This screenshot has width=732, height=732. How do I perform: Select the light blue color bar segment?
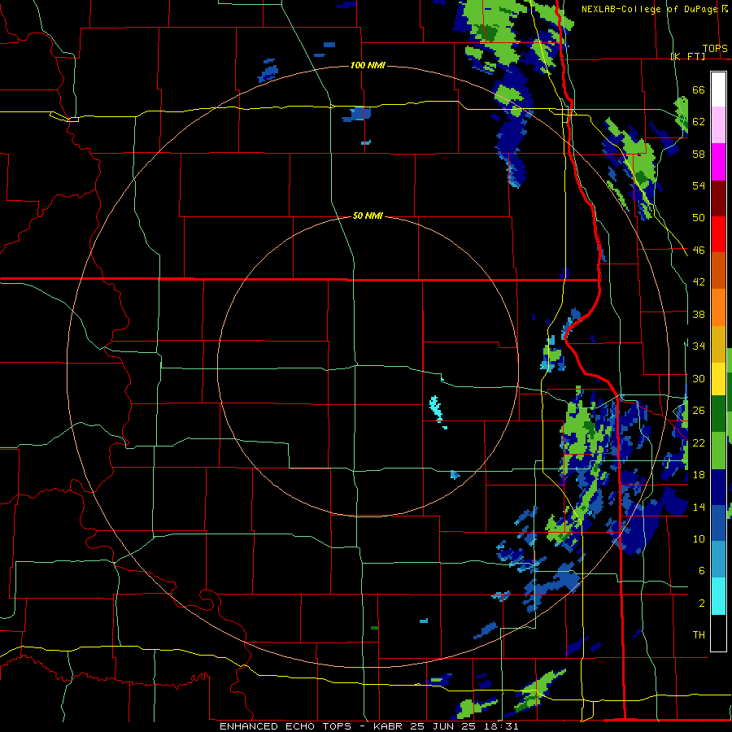tap(718, 560)
